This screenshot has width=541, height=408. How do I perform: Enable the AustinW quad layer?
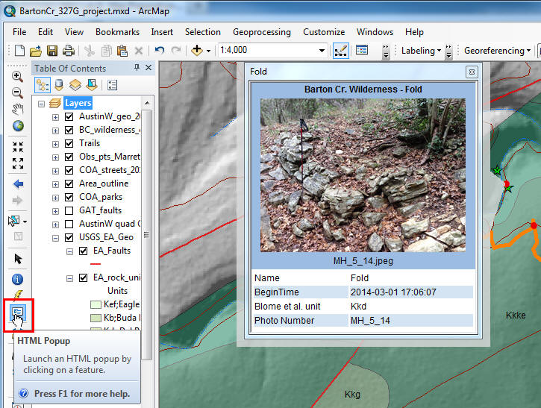click(x=69, y=224)
